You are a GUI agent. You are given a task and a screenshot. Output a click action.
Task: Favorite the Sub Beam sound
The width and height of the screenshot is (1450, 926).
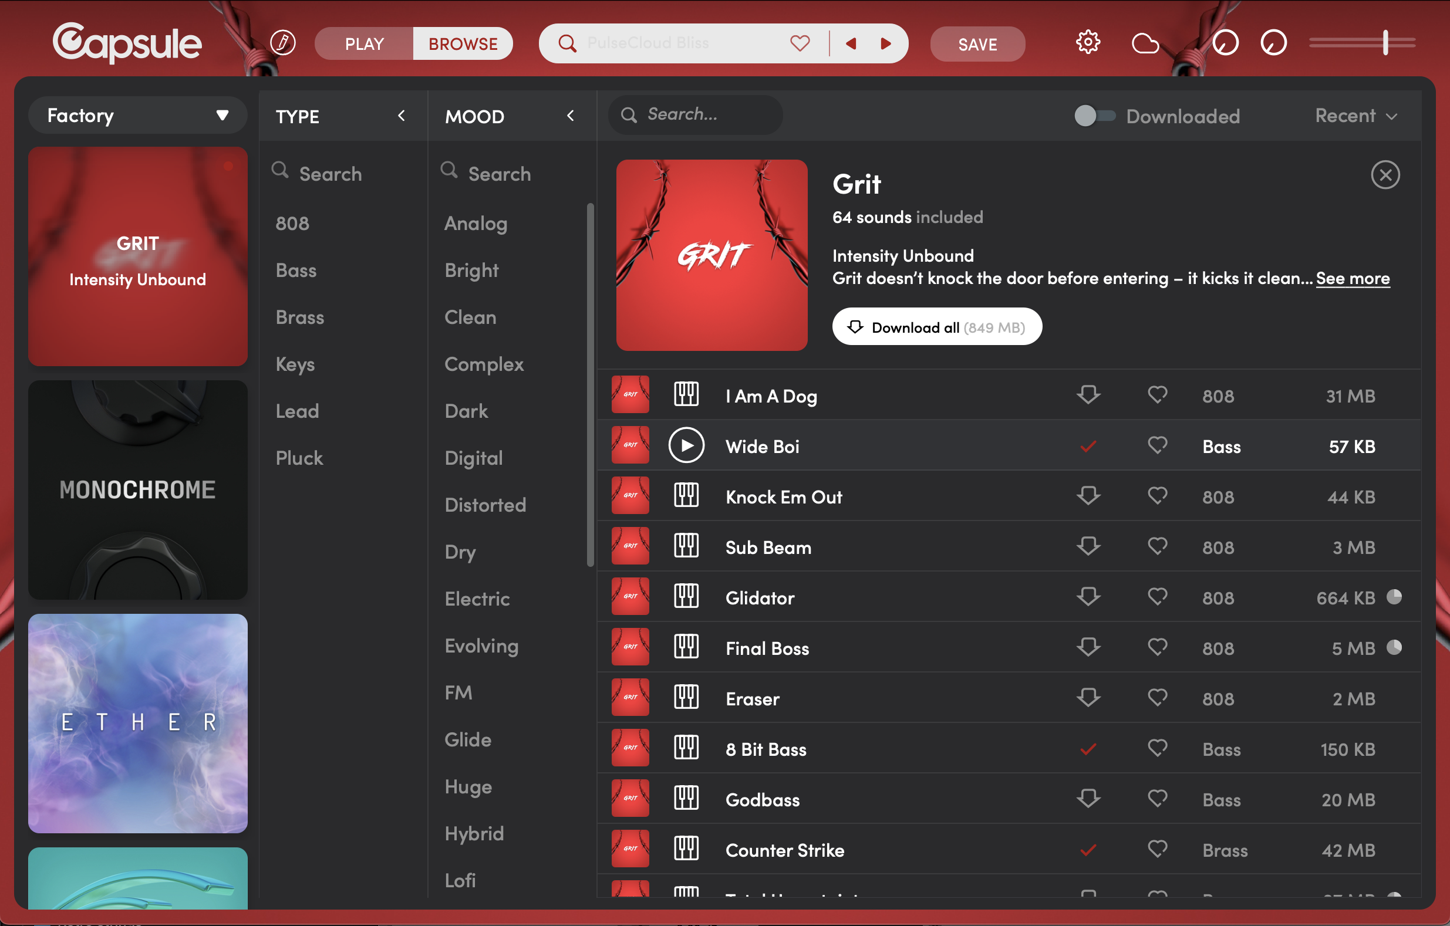click(1156, 546)
